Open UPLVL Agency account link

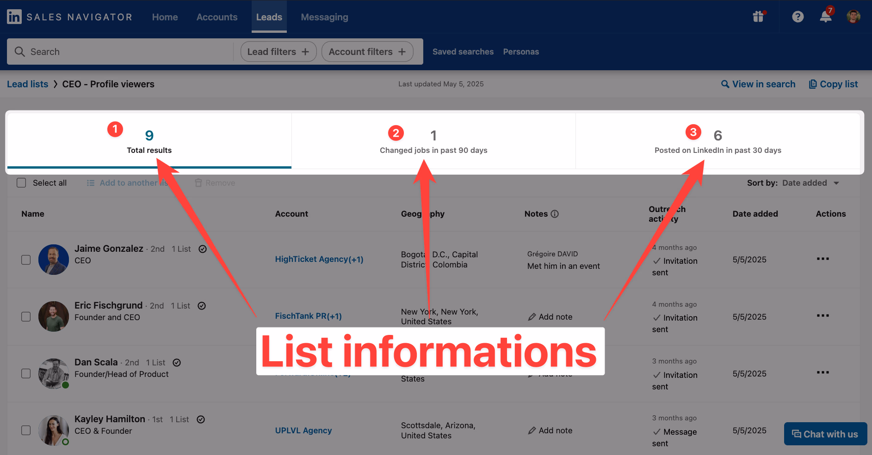pos(303,430)
